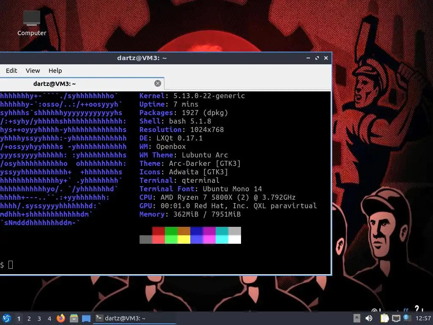The width and height of the screenshot is (433, 325).
Task: Click the green color block in palette
Action: click(x=171, y=231)
